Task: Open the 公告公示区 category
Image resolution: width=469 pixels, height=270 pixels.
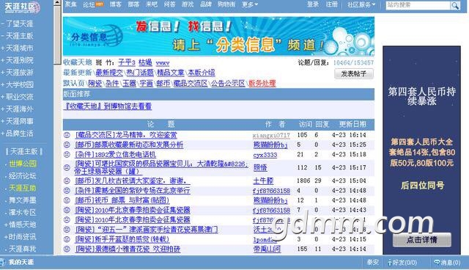Action: [228, 84]
